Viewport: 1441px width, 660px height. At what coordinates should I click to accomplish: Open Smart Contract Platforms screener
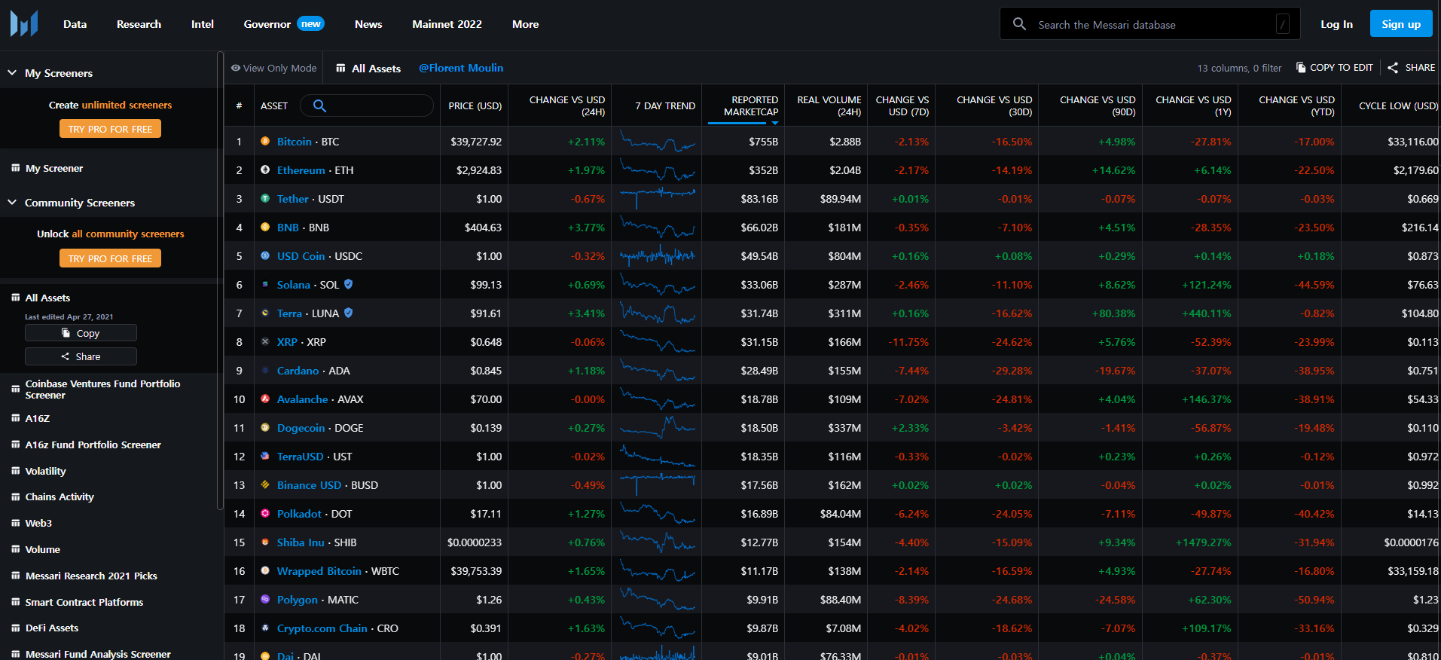pyautogui.click(x=84, y=602)
